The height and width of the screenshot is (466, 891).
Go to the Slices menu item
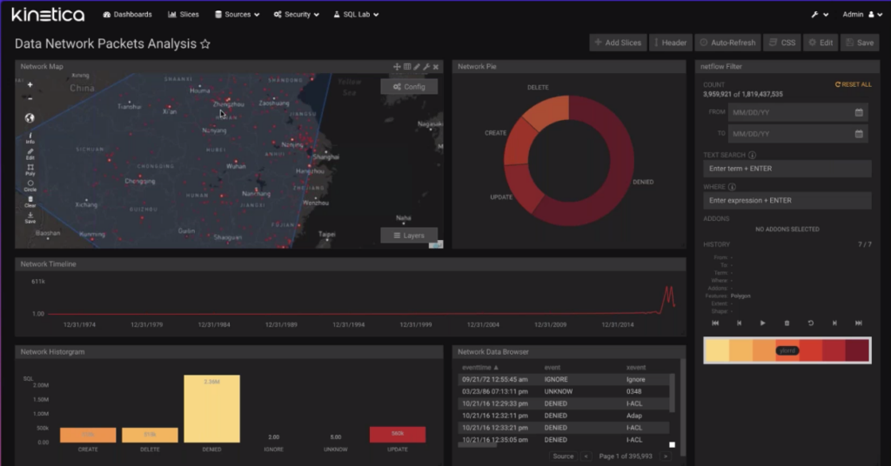coord(184,15)
